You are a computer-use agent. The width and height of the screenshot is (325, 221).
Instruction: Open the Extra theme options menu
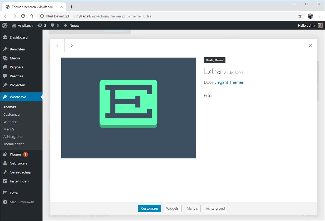[x=21, y=193]
